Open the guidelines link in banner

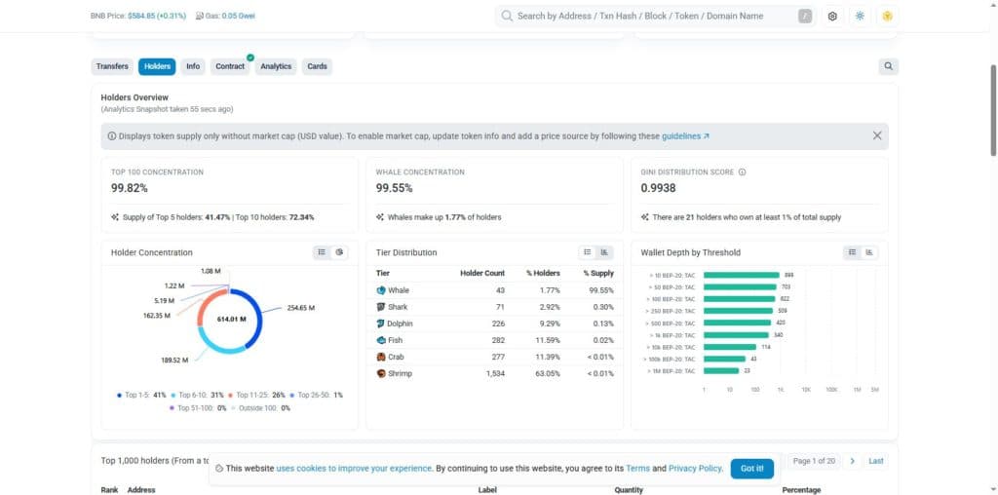pos(685,136)
